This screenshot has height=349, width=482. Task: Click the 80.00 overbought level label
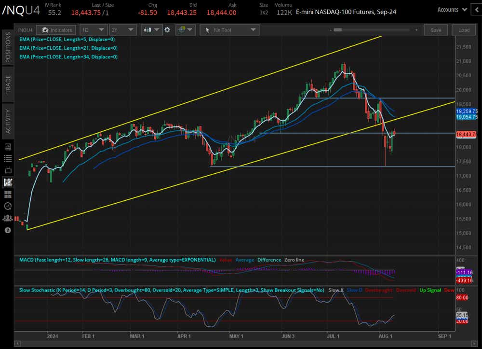coord(462,298)
